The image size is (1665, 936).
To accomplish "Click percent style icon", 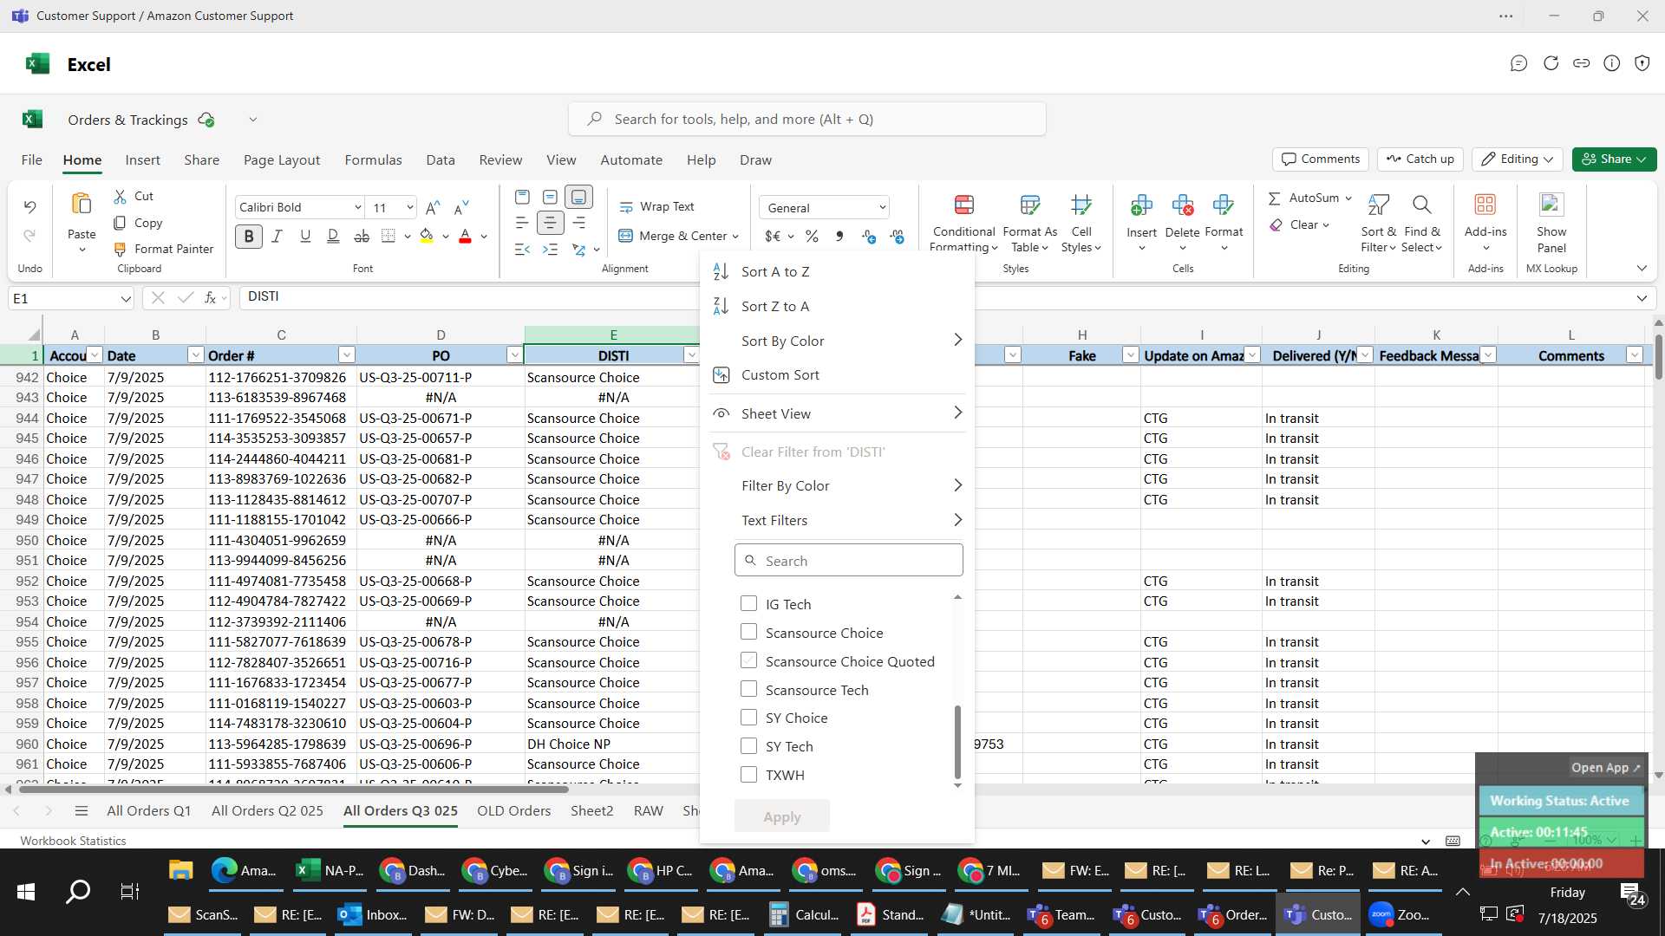I will coord(812,236).
